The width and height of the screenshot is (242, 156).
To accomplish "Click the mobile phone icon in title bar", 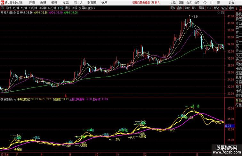I will [211, 3].
